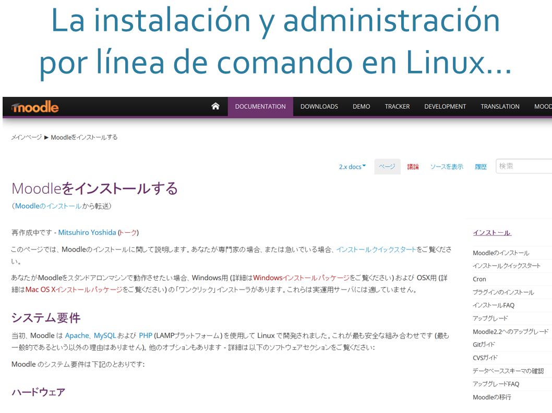Image resolution: width=552 pixels, height=413 pixels.
Task: Click the Moodle logo
Action: pos(35,107)
